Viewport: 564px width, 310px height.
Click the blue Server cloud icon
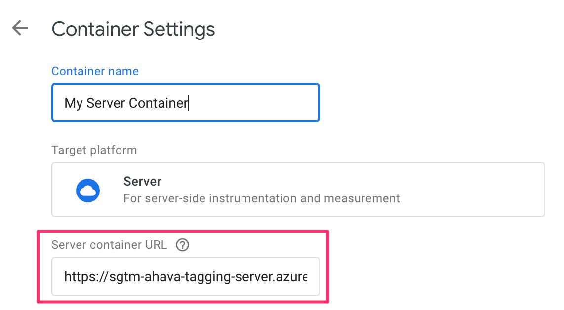(x=88, y=190)
